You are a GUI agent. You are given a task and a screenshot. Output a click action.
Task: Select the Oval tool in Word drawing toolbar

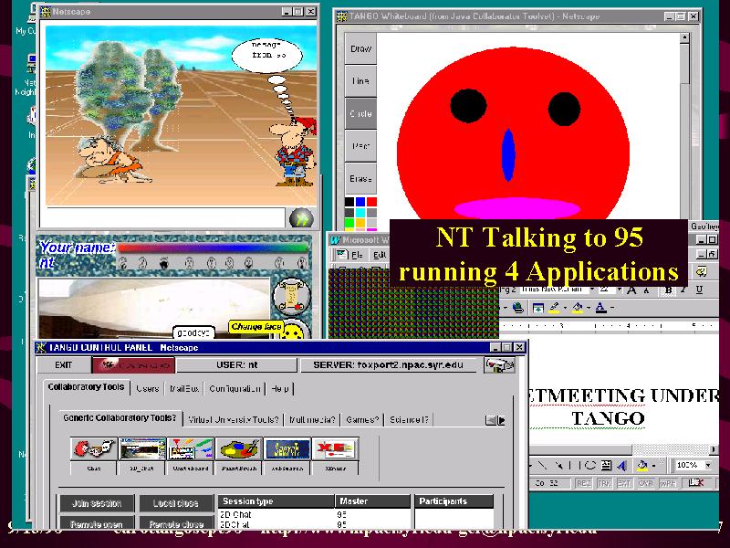point(590,465)
